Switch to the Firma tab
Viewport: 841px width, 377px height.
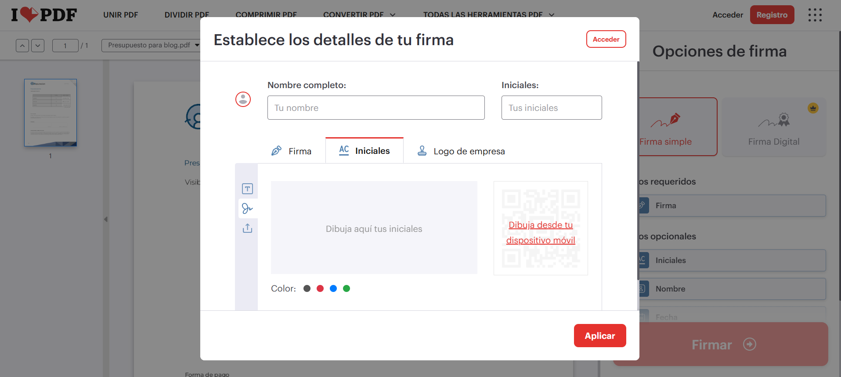[x=292, y=151]
